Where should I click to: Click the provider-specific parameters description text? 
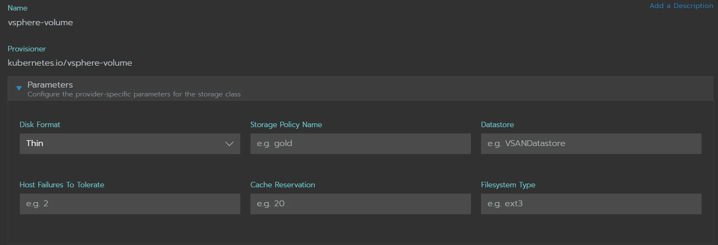pos(134,94)
